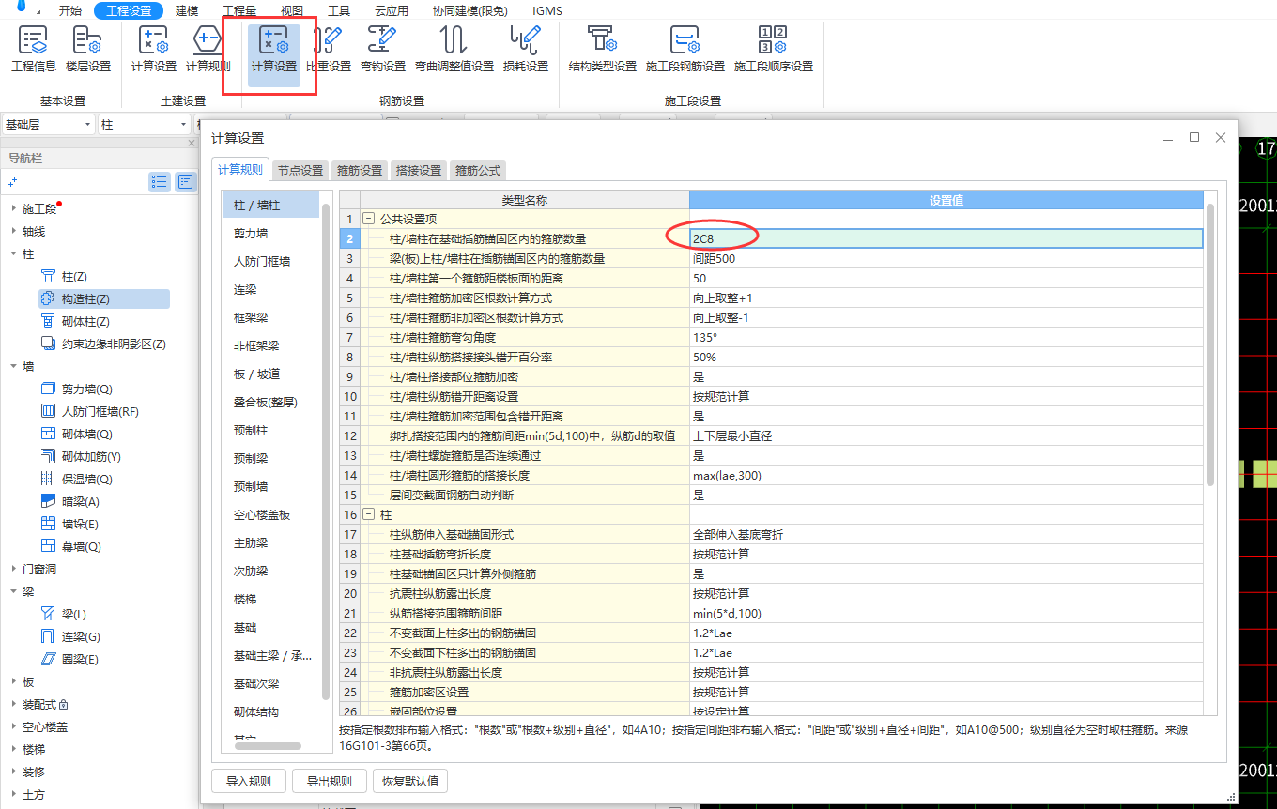Switch to the 箍筋设置 tab
The width and height of the screenshot is (1277, 809).
click(x=360, y=171)
